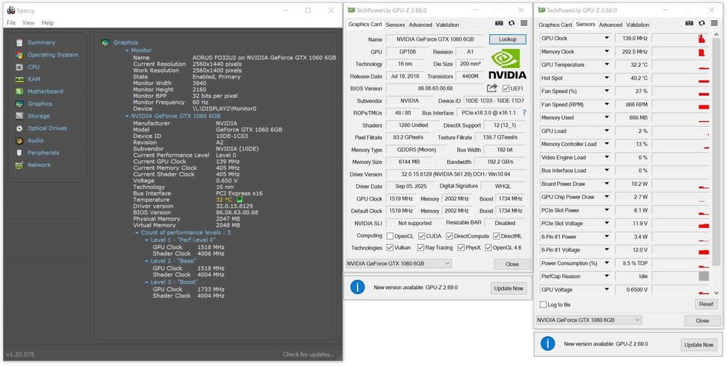The height and width of the screenshot is (366, 727).
Task: Open Storage icon in Speccy sidebar
Action: (x=19, y=115)
